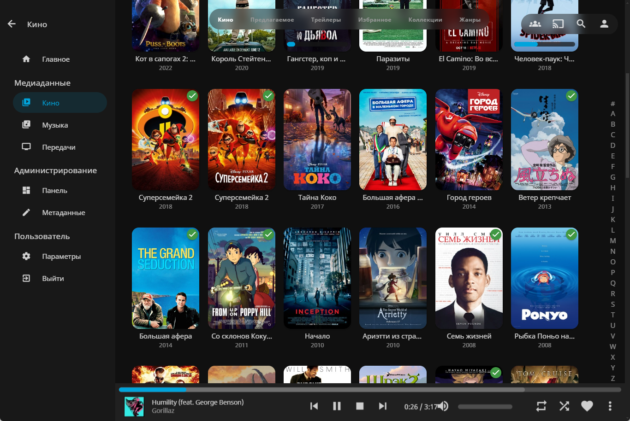Click the cast to device icon
Image resolution: width=630 pixels, height=421 pixels.
[558, 24]
